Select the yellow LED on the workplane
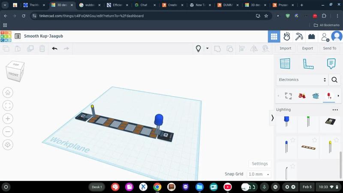Image resolution: width=343 pixels, height=193 pixels. (x=93, y=111)
